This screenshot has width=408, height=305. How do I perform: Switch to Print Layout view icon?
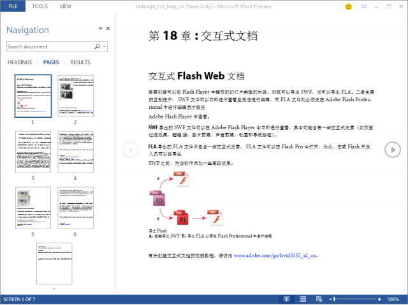click(x=302, y=299)
